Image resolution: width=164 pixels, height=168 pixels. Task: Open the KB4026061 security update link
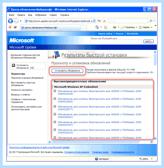coord(99,116)
